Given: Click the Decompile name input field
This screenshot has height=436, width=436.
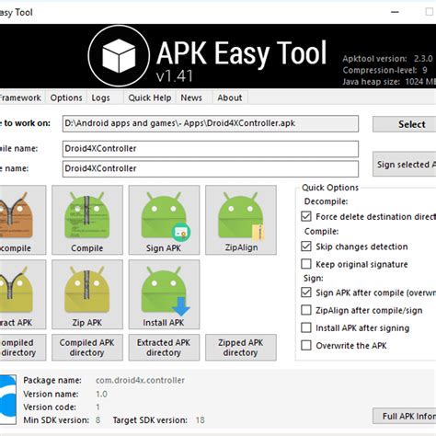Looking at the screenshot, I should point(211,149).
